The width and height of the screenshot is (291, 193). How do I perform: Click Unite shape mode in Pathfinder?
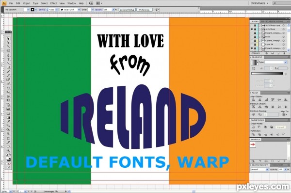point(253,127)
